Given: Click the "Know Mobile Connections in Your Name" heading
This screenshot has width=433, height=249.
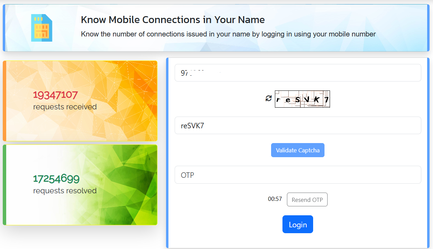Looking at the screenshot, I should click(x=173, y=20).
